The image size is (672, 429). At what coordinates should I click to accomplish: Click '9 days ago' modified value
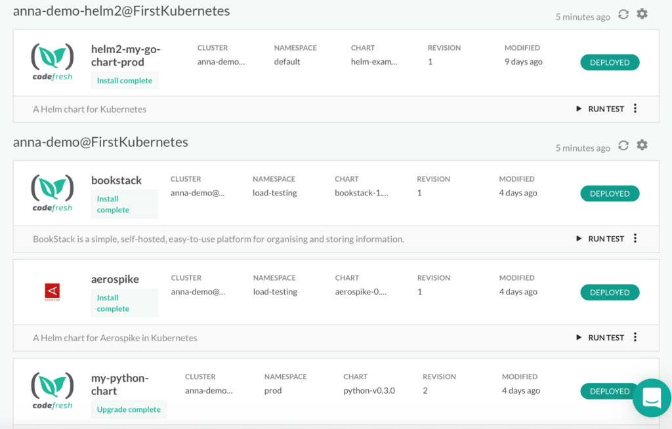point(523,62)
